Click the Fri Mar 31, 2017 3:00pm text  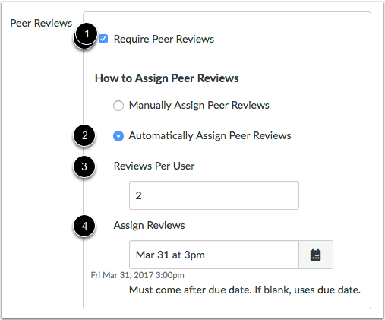pos(137,275)
